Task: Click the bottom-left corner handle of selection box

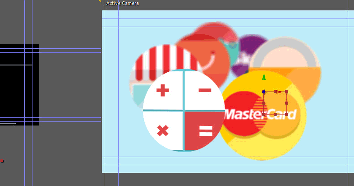Action: click(264, 115)
